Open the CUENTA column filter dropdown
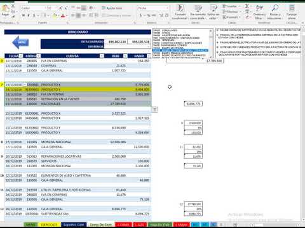 (102, 56)
